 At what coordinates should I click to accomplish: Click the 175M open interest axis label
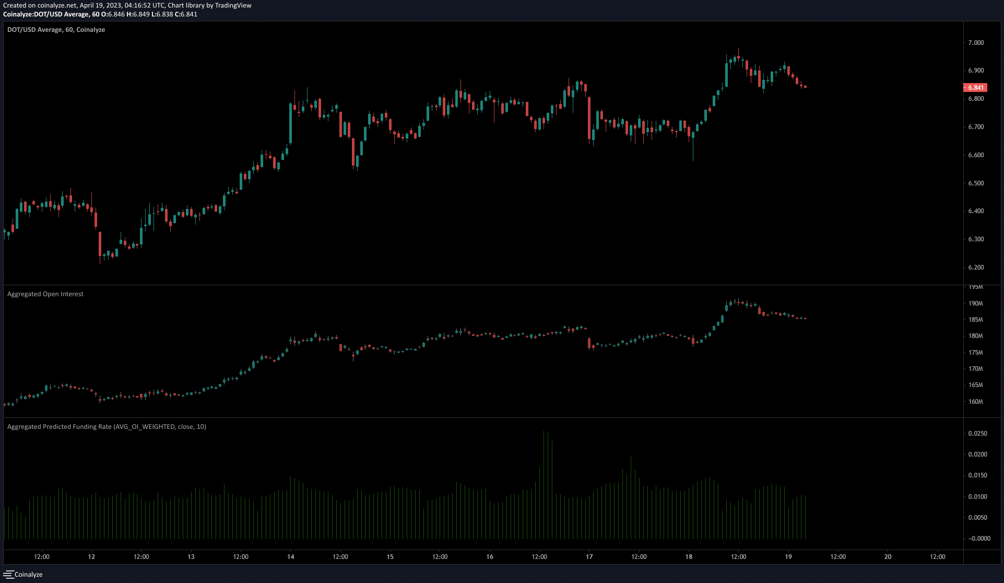tap(975, 353)
